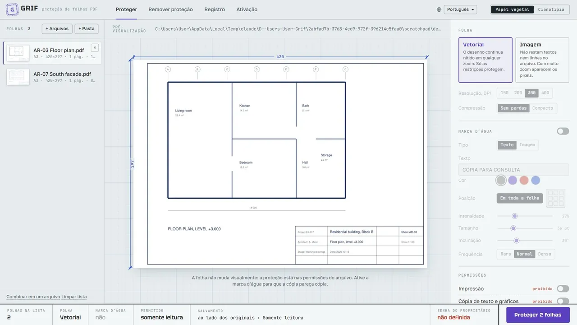
Task: Select the AR-07 South facade.pdf thumbnail
Action: click(x=18, y=77)
